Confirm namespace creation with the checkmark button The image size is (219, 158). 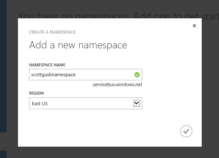pyautogui.click(x=186, y=131)
